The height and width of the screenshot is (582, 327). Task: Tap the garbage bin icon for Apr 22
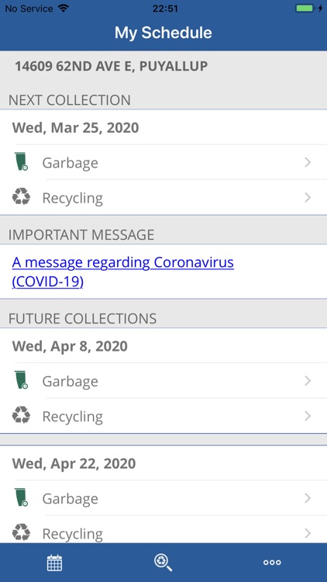coord(22,497)
